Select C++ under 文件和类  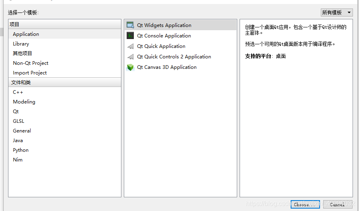point(65,92)
